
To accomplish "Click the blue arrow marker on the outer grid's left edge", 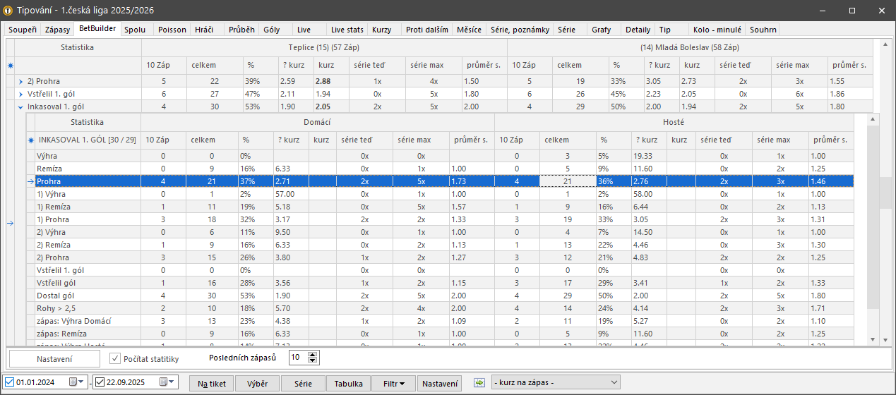I will point(10,224).
